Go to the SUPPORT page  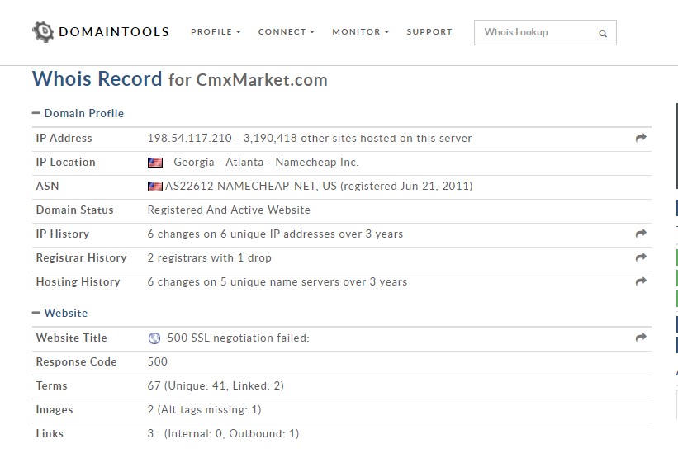tap(429, 32)
